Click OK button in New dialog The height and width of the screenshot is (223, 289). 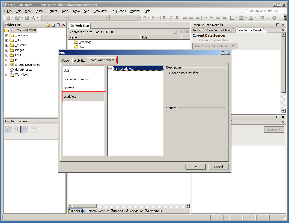pyautogui.click(x=195, y=167)
